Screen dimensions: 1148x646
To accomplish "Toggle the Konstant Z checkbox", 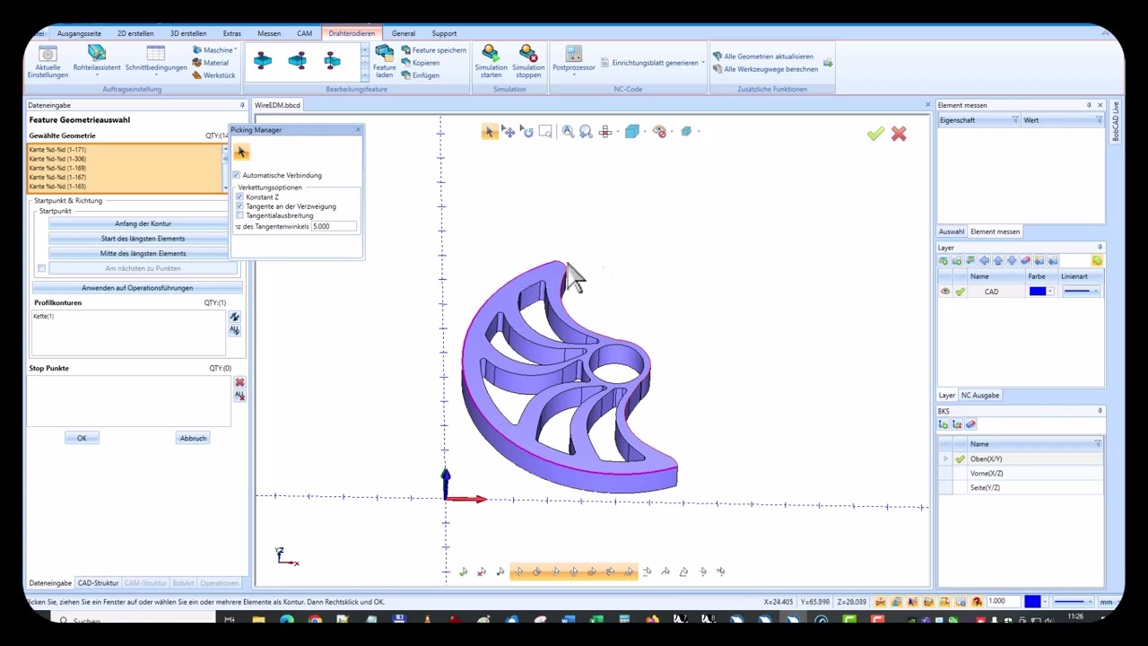I will pos(239,196).
